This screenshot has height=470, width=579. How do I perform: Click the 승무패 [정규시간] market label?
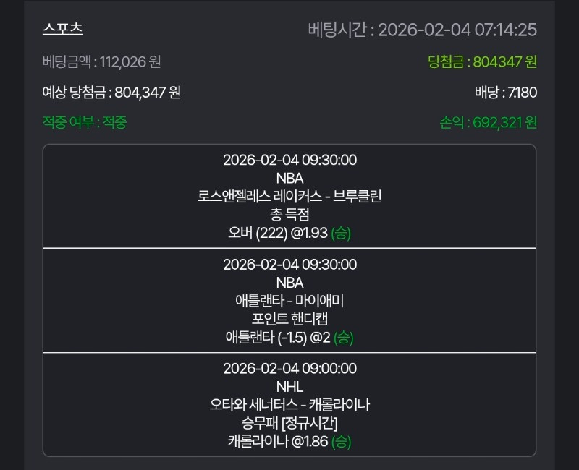coord(289,423)
